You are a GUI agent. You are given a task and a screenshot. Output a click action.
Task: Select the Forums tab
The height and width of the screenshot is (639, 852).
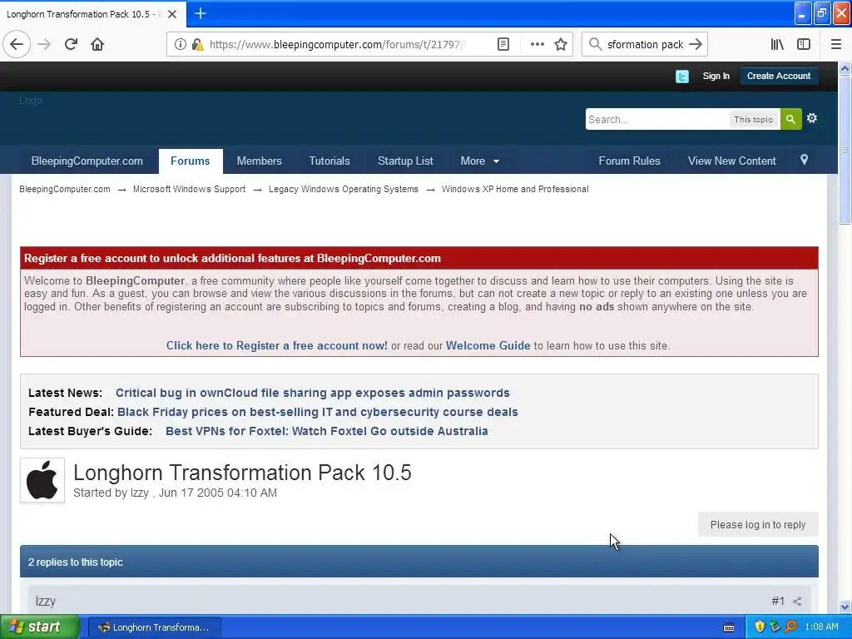point(191,161)
